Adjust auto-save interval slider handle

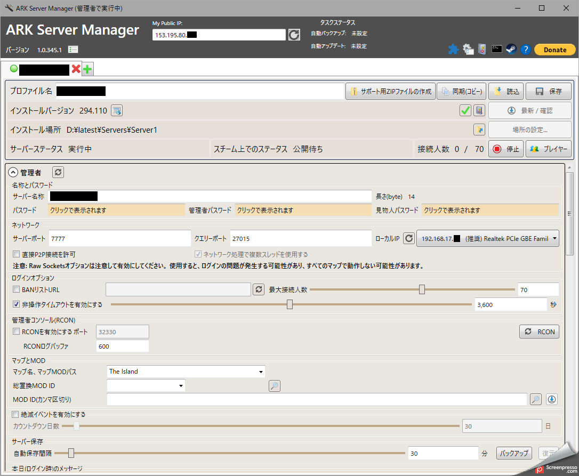pyautogui.click(x=71, y=453)
